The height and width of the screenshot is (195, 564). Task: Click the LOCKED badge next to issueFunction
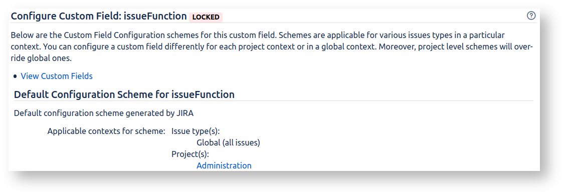click(206, 17)
